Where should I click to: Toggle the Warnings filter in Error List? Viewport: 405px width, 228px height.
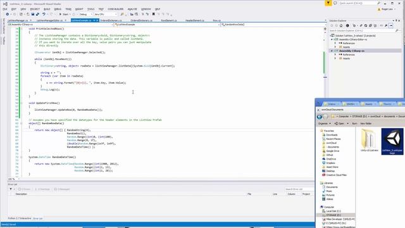pyautogui.click(x=42, y=189)
